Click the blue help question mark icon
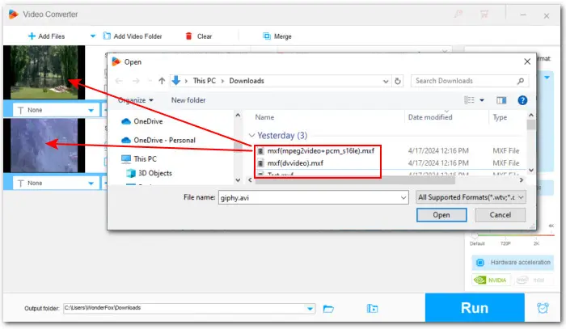 [522, 99]
